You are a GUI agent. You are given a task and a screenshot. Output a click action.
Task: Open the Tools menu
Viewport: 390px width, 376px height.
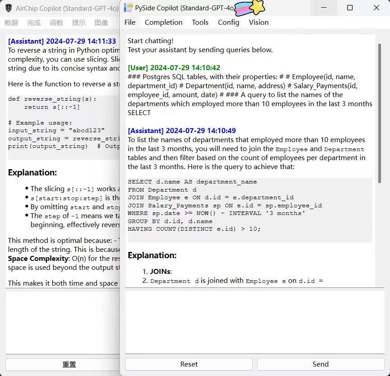pos(200,22)
